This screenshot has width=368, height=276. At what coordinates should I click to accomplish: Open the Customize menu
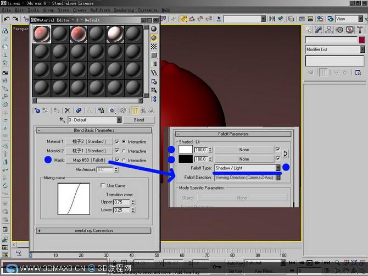coord(147,10)
